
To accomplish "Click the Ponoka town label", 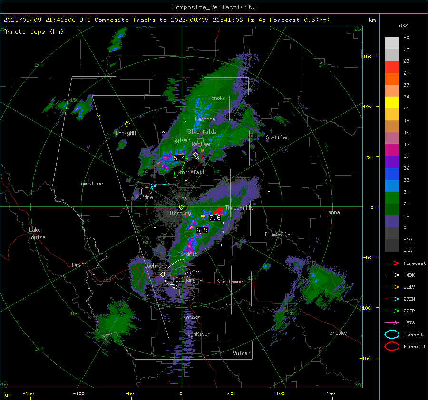I will 217,98.
